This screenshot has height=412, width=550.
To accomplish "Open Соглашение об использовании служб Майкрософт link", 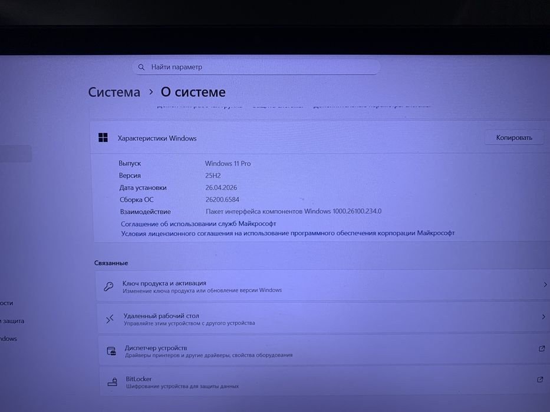I will click(199, 224).
